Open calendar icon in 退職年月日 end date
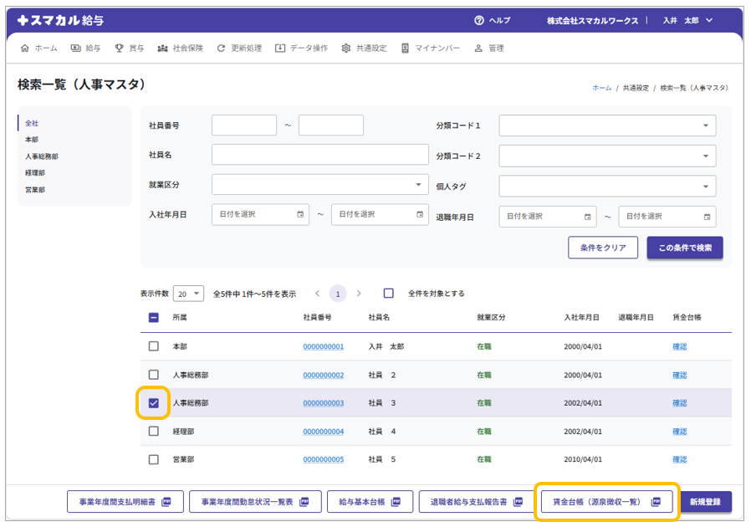Screen dimensions: 751x527 click(x=707, y=216)
